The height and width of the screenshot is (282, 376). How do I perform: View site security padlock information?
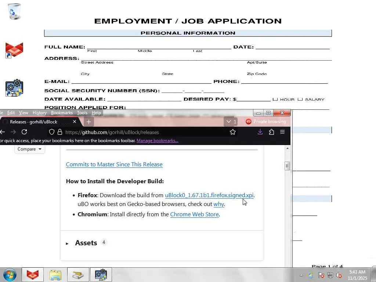(x=60, y=132)
